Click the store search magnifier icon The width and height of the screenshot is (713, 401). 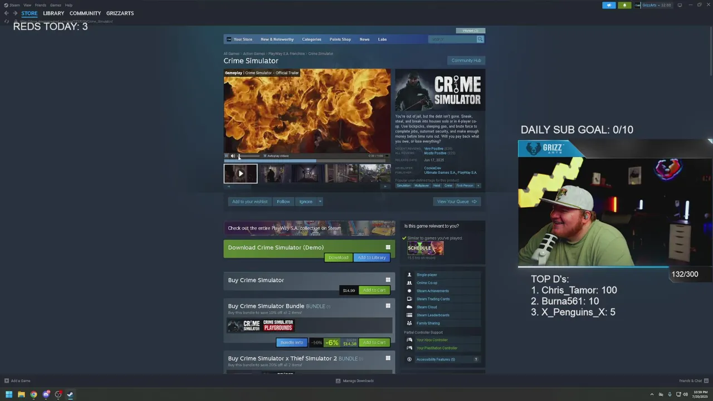(x=480, y=39)
